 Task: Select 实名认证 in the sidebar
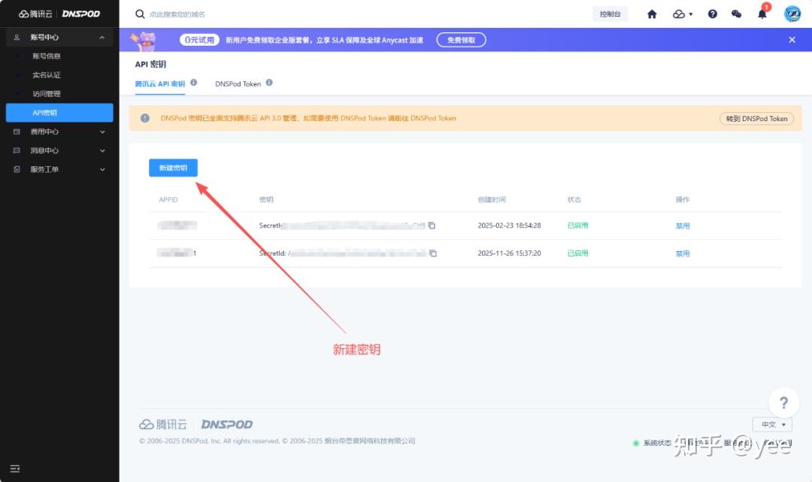tap(47, 75)
